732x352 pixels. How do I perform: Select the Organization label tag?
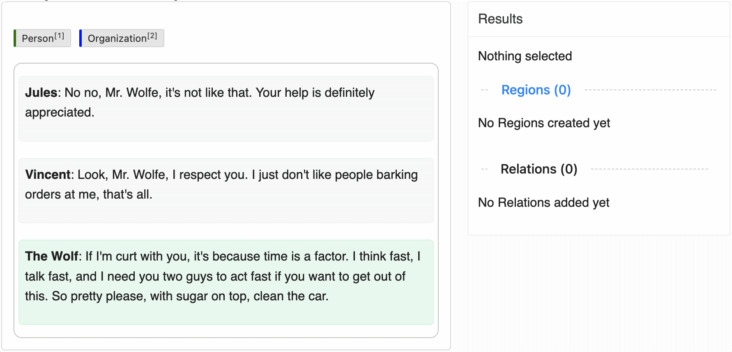(x=122, y=38)
